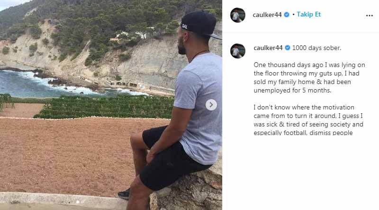
Task: Click paragraph starting "One thousand days ago"
Action: click(309, 77)
